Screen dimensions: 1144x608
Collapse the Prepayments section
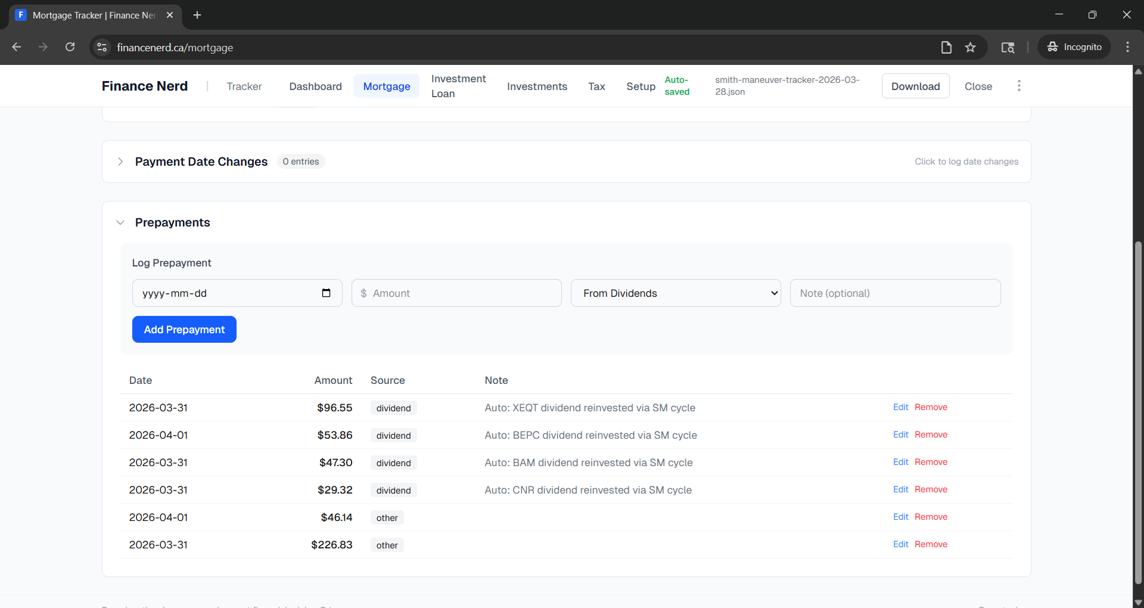pyautogui.click(x=121, y=222)
